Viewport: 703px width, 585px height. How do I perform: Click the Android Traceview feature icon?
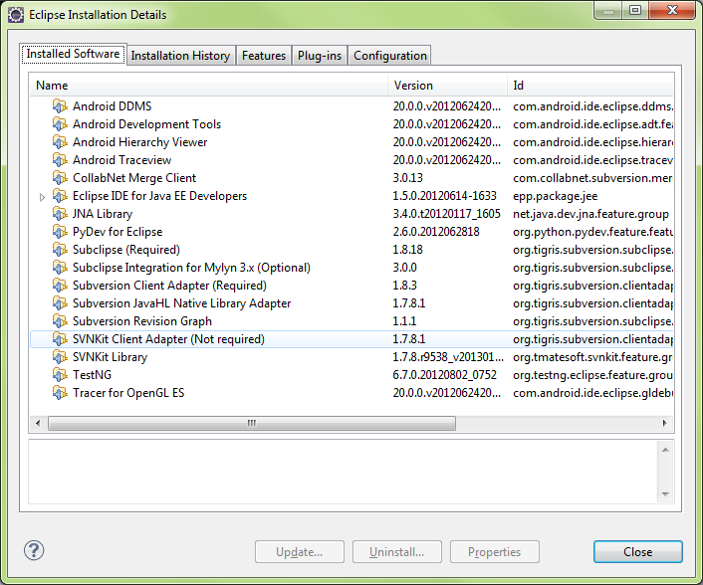point(60,160)
